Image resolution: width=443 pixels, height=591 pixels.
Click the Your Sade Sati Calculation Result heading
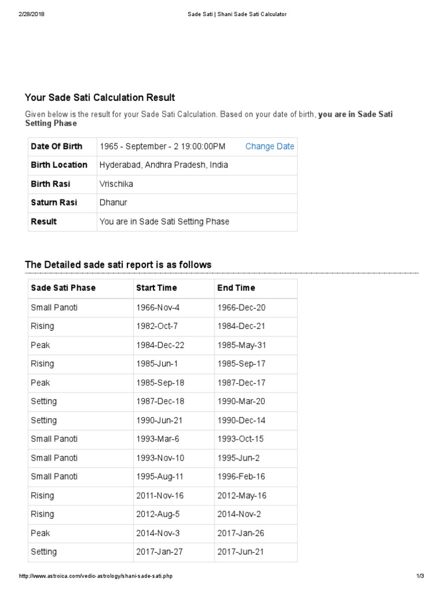[100, 98]
